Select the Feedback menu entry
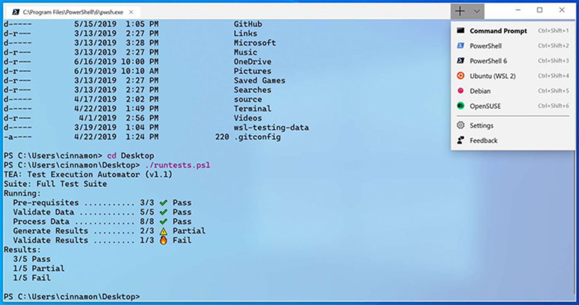 [x=483, y=140]
